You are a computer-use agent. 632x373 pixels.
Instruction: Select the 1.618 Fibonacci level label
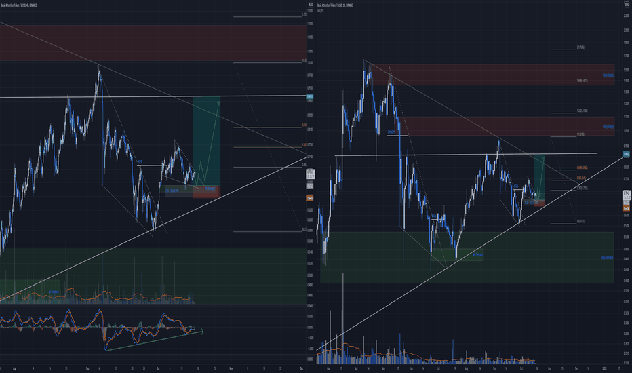click(x=582, y=81)
